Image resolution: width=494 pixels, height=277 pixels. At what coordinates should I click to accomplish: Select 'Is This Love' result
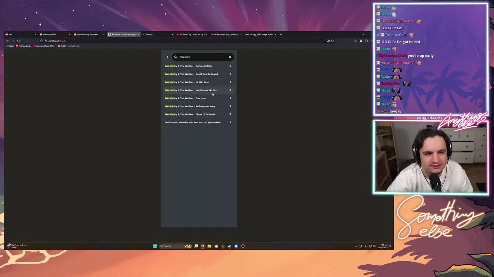tap(198, 82)
